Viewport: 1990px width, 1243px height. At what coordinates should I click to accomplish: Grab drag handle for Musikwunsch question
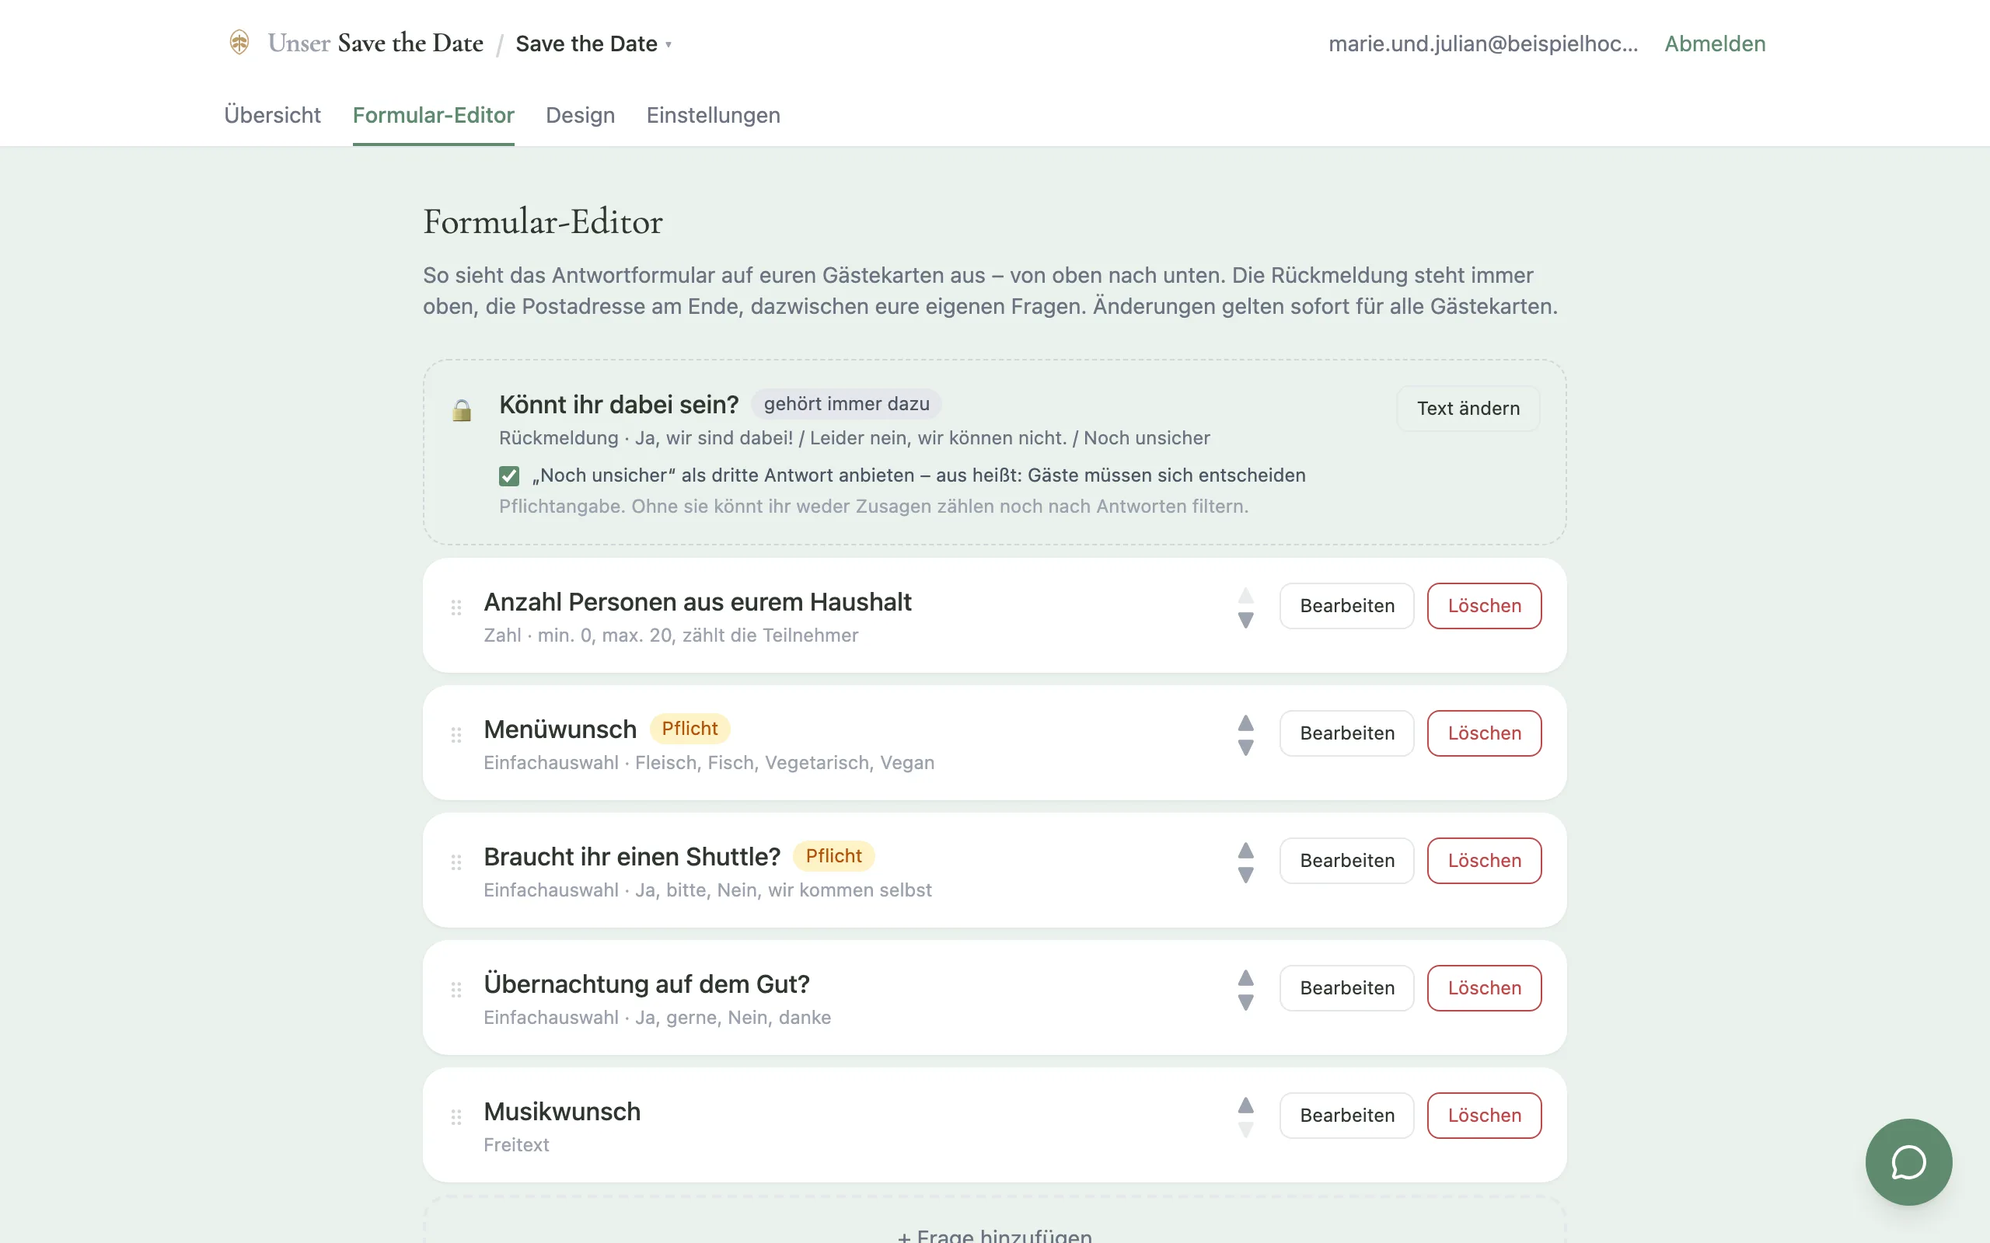[456, 1117]
